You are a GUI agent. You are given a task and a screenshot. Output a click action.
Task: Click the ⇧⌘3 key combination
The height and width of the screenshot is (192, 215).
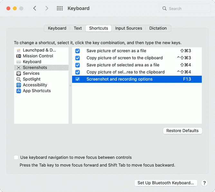(x=186, y=51)
